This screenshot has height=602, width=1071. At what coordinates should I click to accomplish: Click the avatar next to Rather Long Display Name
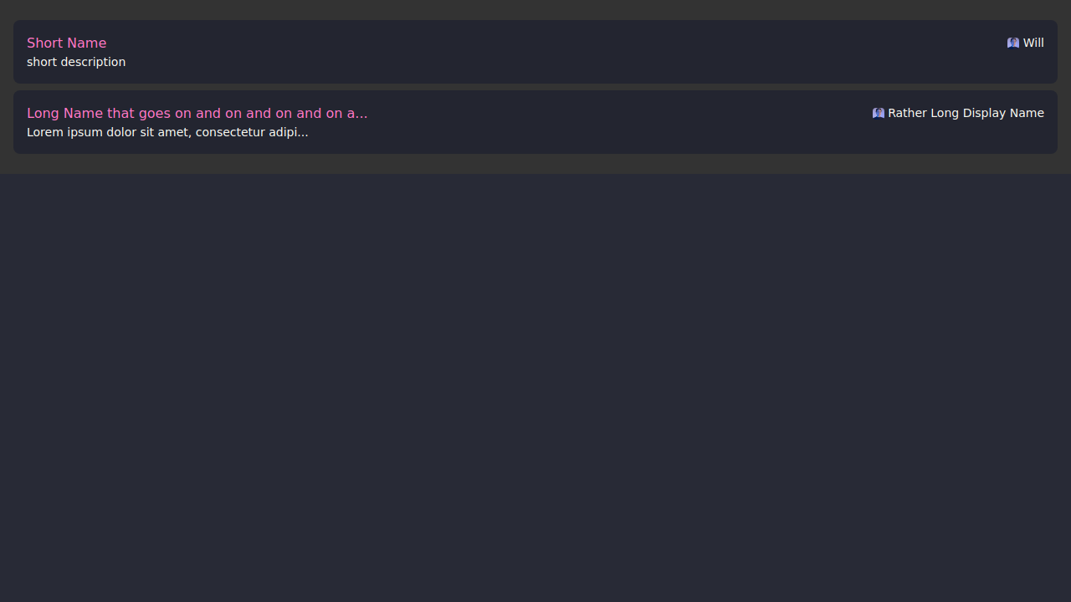[878, 113]
